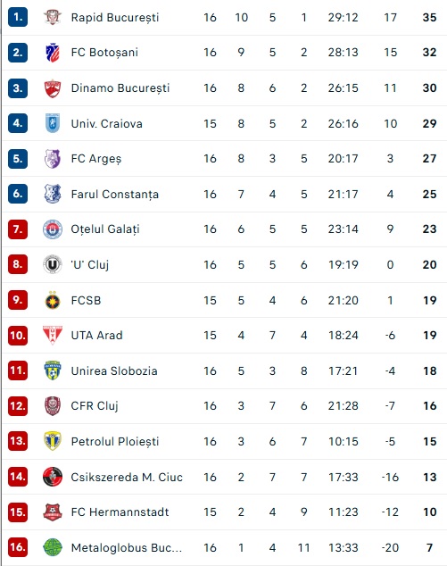Screen dimensions: 447x566
Task: Open FC Hermannstadt team name link
Action: (x=120, y=512)
